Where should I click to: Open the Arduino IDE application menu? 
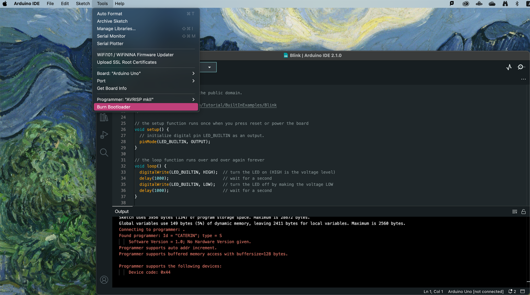(26, 4)
